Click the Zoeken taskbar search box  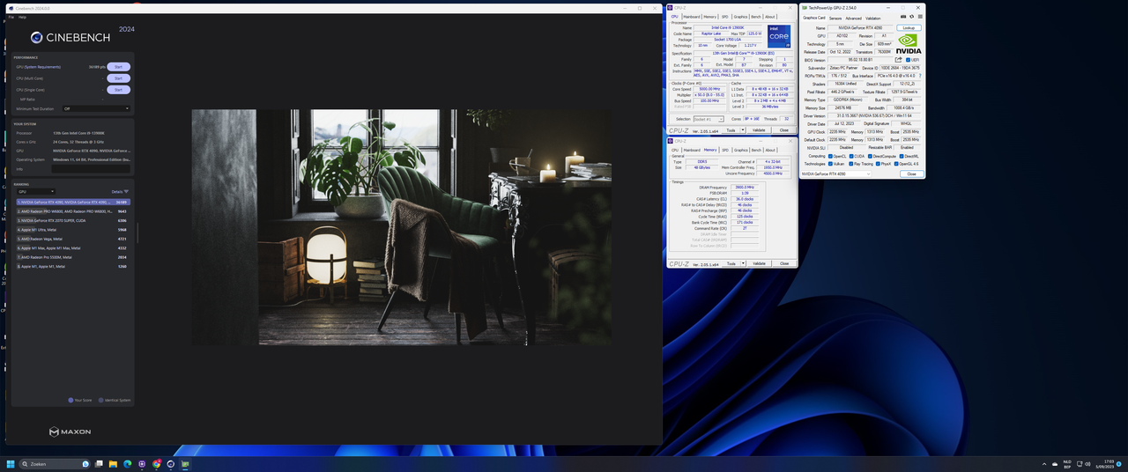(x=55, y=464)
